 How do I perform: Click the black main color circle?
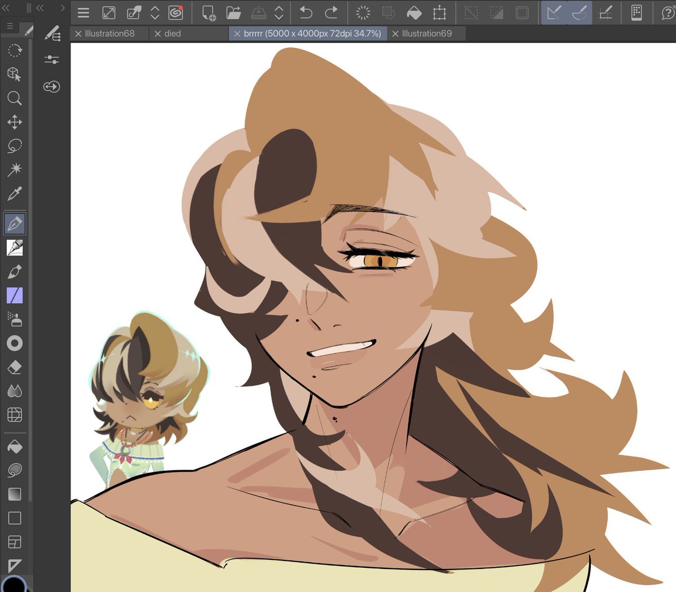tap(14, 585)
